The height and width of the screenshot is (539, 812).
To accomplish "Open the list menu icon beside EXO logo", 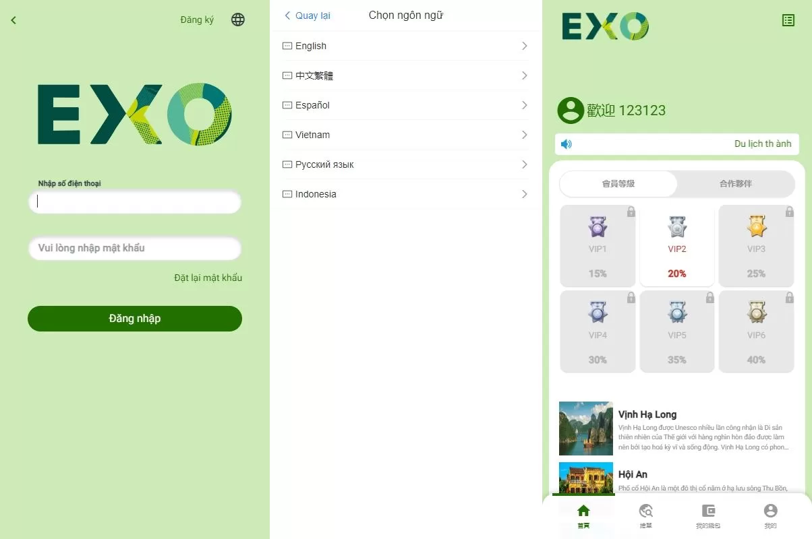I will [x=788, y=20].
